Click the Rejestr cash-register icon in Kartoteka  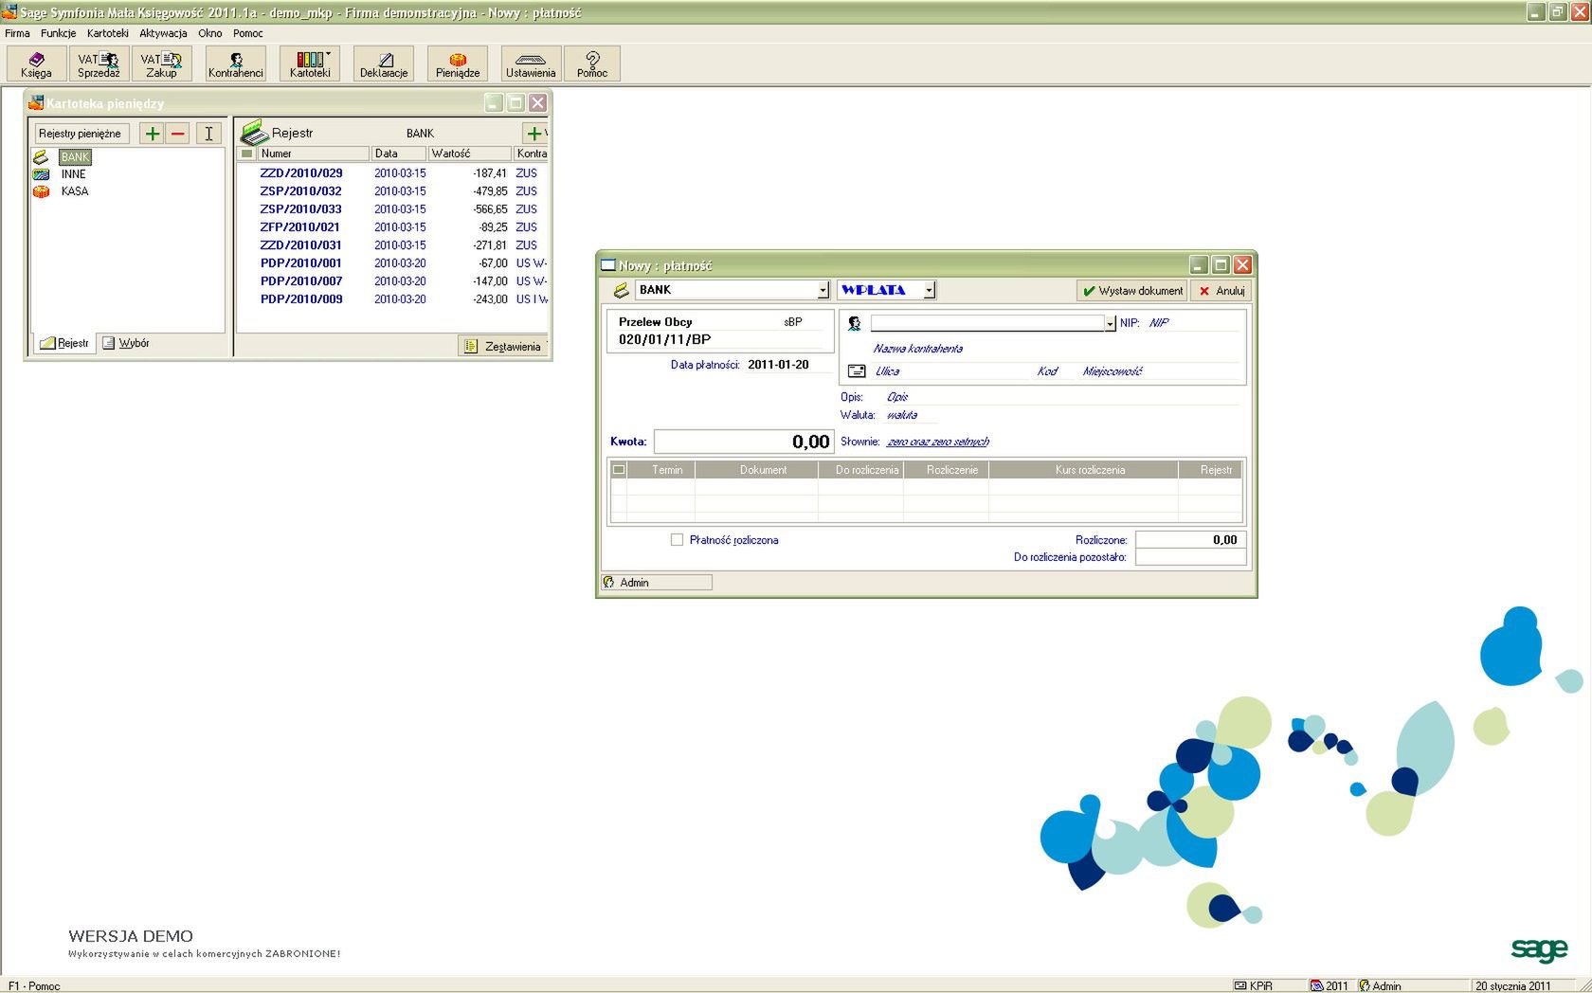[x=253, y=133]
